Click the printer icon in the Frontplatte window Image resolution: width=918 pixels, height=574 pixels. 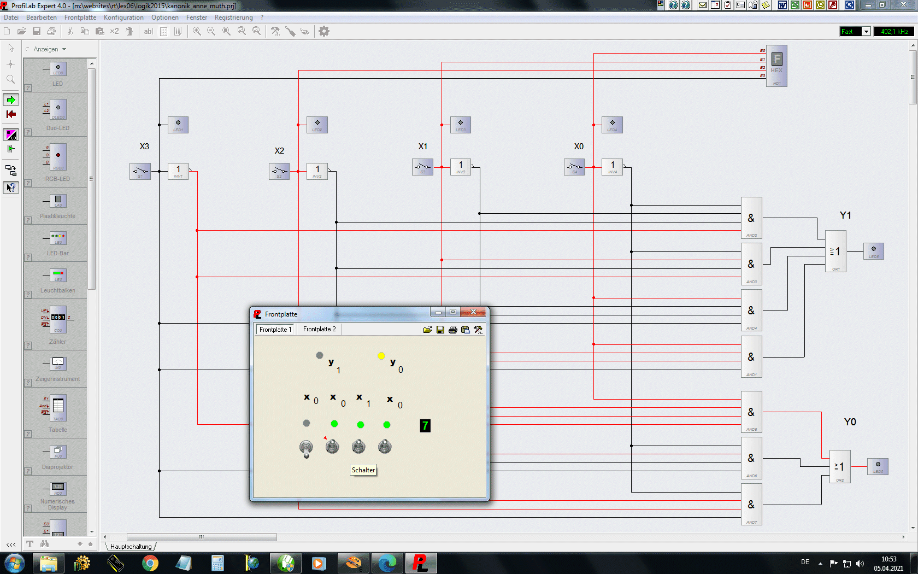(453, 330)
